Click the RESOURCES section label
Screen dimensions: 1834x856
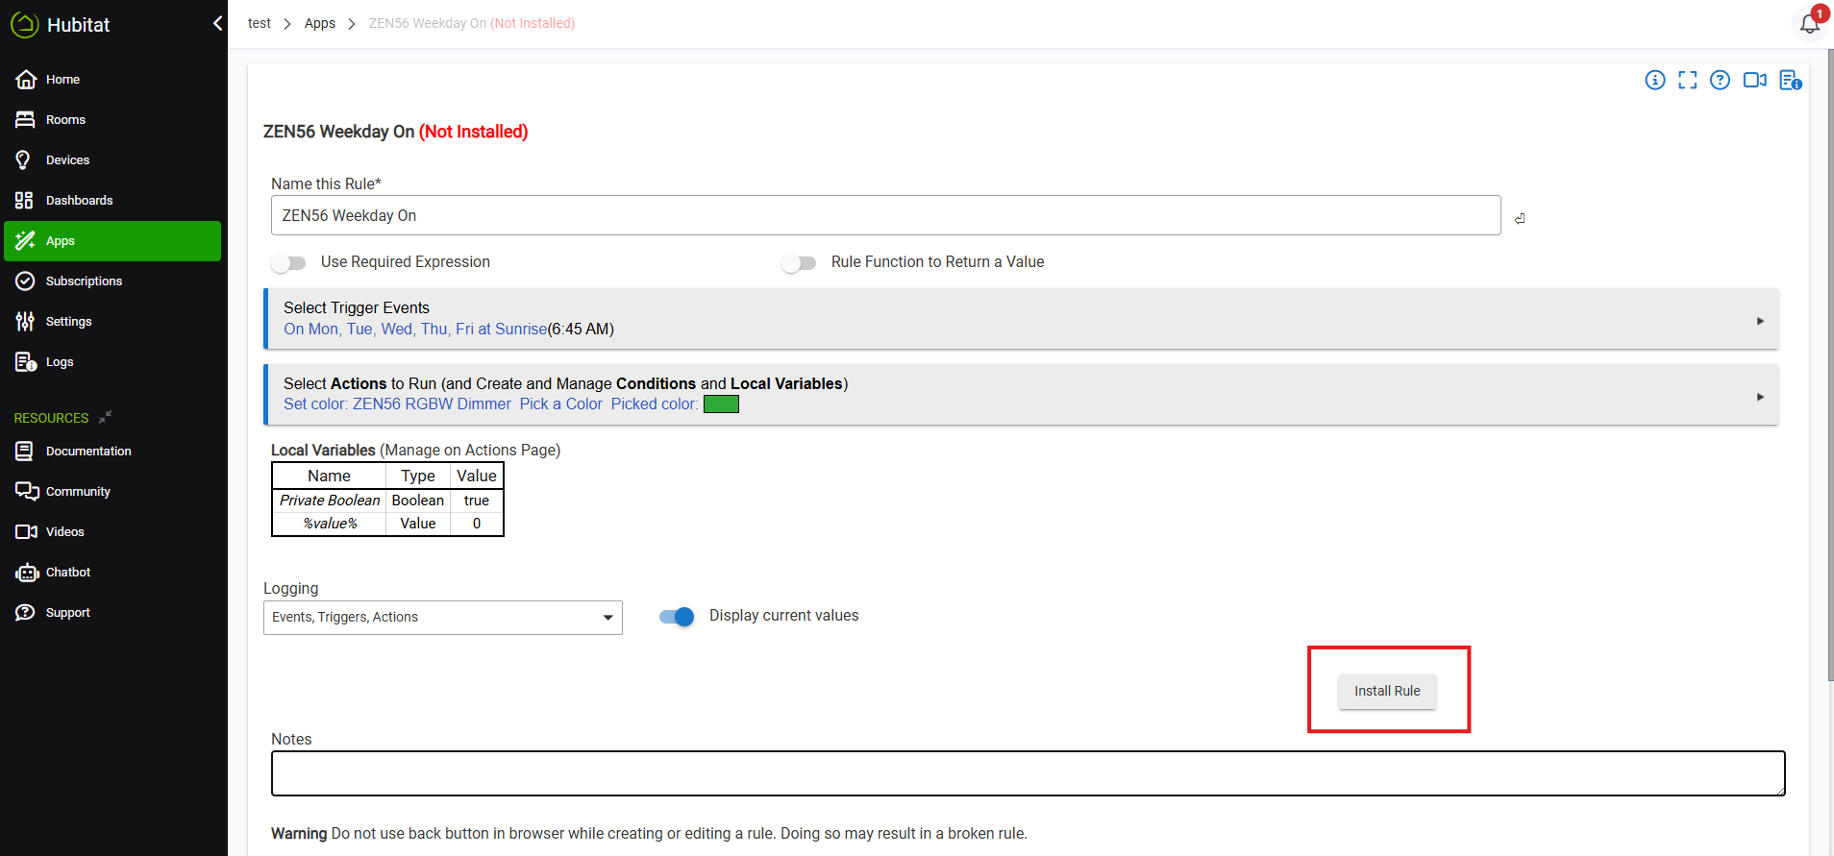[x=51, y=418]
